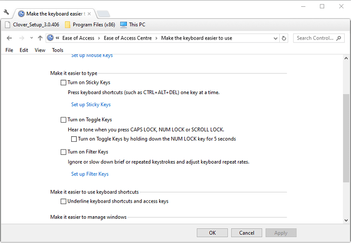This screenshot has width=351, height=243.
Task: Go back with the back arrow
Action: pos(9,38)
